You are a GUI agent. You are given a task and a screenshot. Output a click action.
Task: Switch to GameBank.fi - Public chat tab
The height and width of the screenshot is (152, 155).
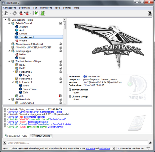point(16,136)
